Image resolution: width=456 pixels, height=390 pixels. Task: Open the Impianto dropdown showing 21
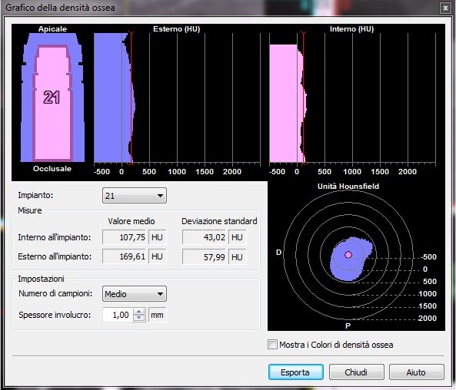(x=135, y=196)
